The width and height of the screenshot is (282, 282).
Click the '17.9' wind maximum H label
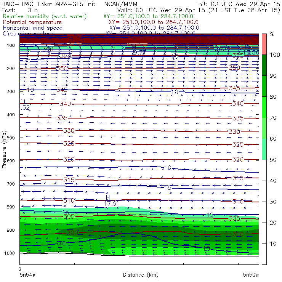point(110,203)
